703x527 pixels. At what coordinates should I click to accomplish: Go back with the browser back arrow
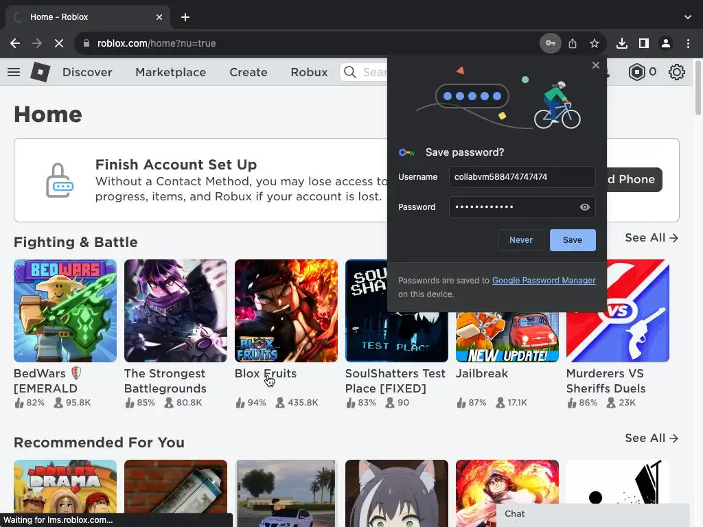coord(15,43)
